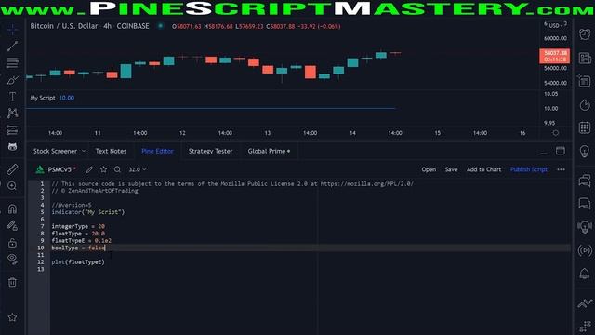Click the Bitcoin / U.S. Dollar symbol title
Image resolution: width=595 pixels, height=335 pixels.
tap(64, 26)
